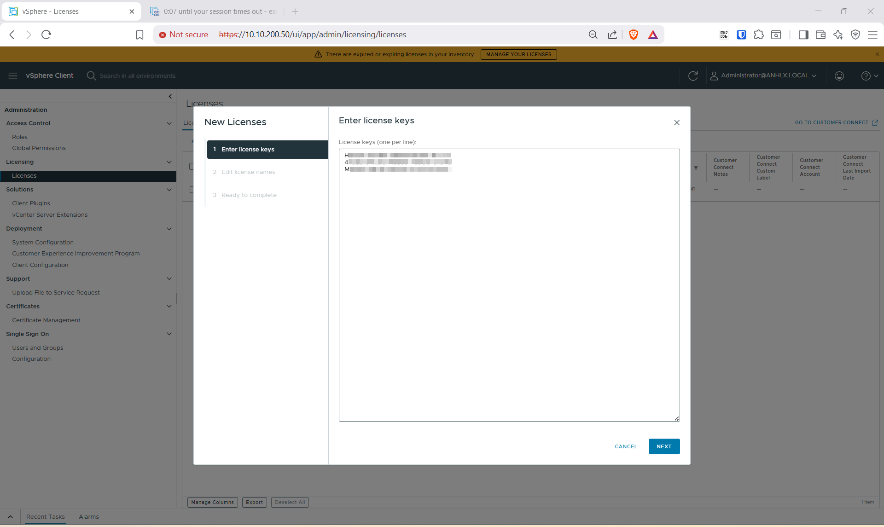Viewport: 884px width, 527px height.
Task: Collapse the Licensing section
Action: point(169,162)
